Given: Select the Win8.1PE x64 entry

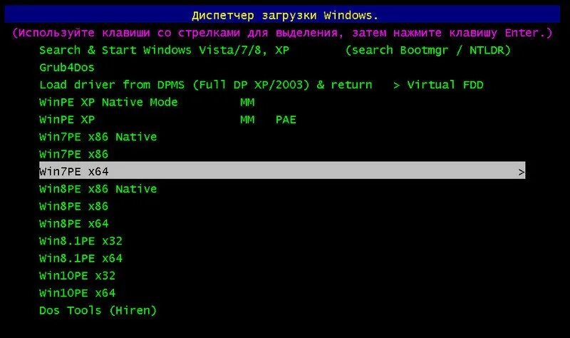Looking at the screenshot, I should (81, 259).
